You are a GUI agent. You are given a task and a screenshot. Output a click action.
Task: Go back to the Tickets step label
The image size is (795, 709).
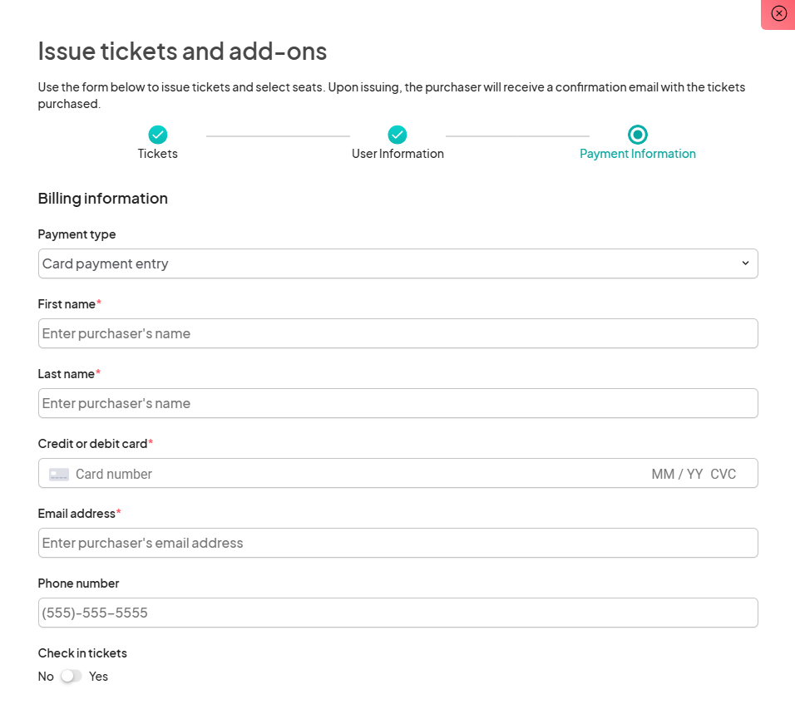158,154
